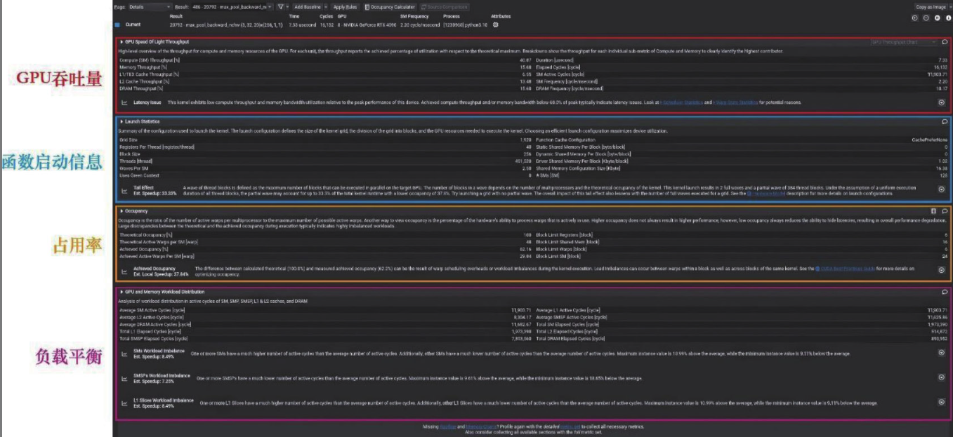The width and height of the screenshot is (953, 437).
Task: Click the funnel filter icon in toolbar
Action: click(x=280, y=6)
